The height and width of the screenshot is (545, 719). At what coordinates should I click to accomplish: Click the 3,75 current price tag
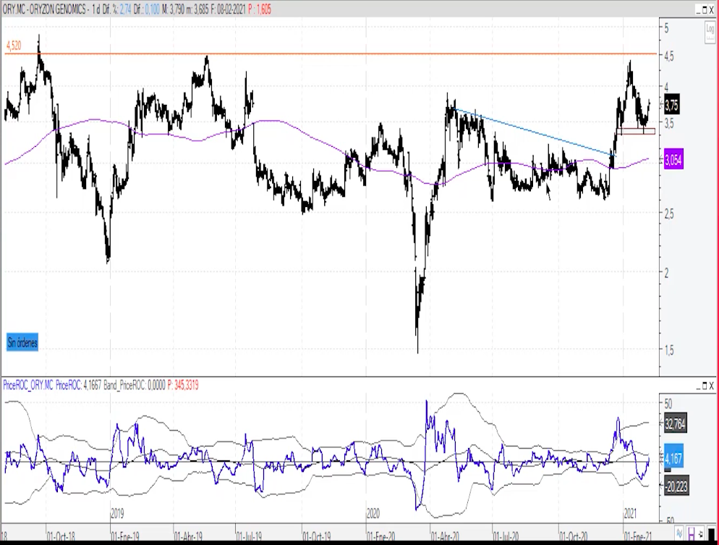(x=671, y=105)
